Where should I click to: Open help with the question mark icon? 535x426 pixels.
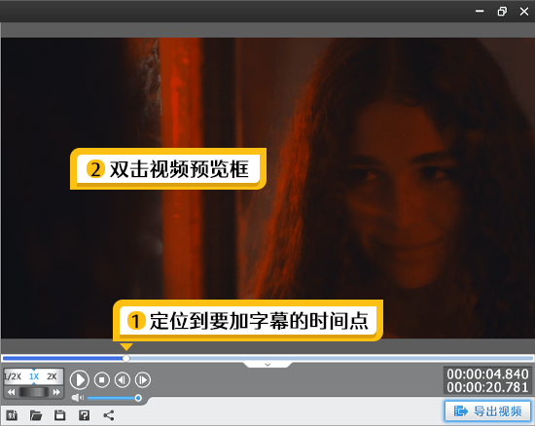[x=85, y=415]
